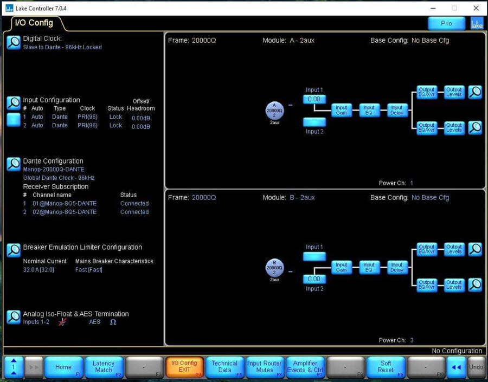Click 'No Base Cfg' in Module A frame
The height and width of the screenshot is (382, 488).
click(x=430, y=41)
